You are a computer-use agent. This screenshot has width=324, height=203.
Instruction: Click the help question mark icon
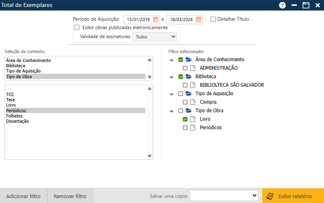pos(283,5)
